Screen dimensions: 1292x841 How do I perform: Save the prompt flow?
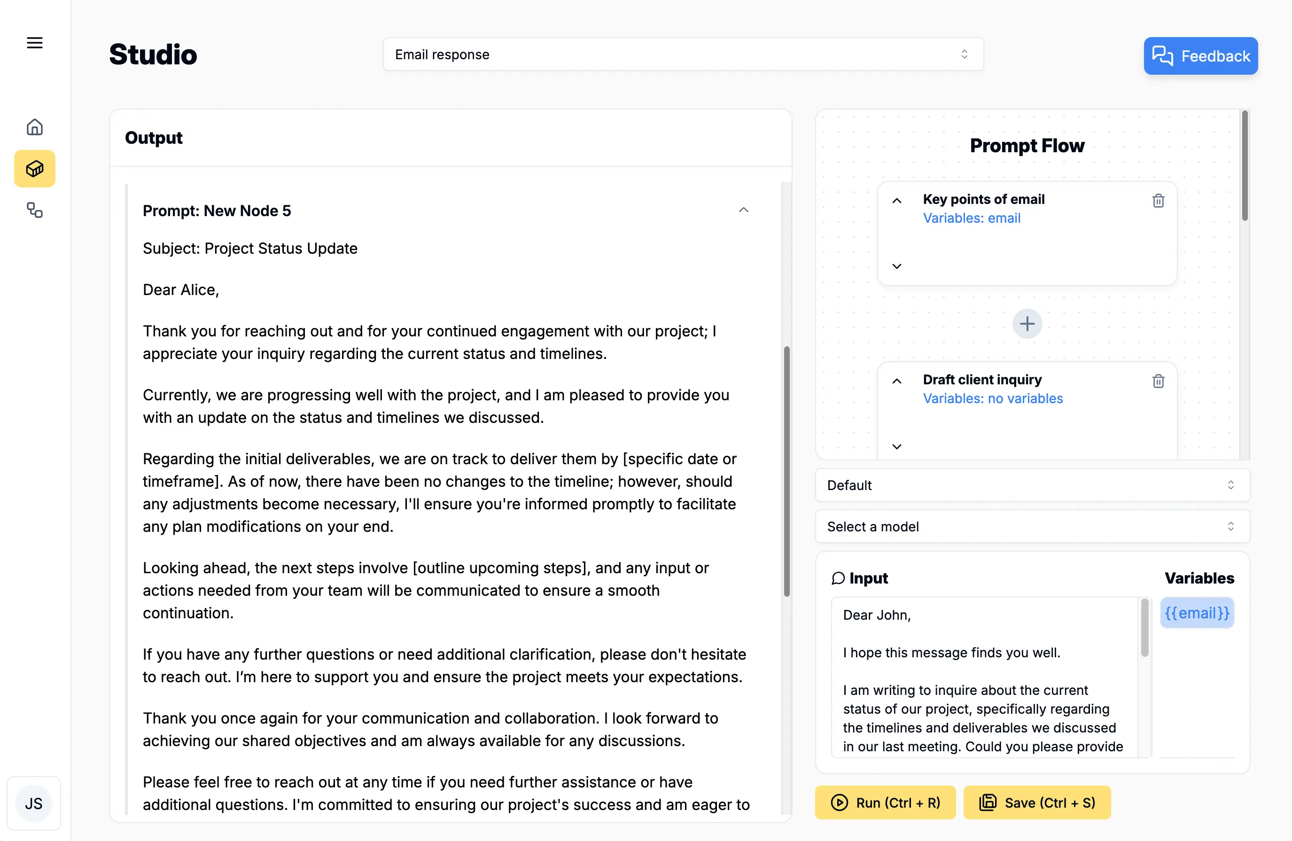[1036, 802]
